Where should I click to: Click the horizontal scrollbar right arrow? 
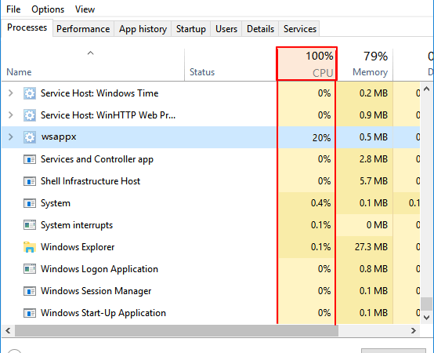point(414,330)
